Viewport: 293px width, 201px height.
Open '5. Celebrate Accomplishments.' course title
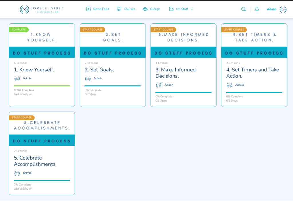pos(35,161)
